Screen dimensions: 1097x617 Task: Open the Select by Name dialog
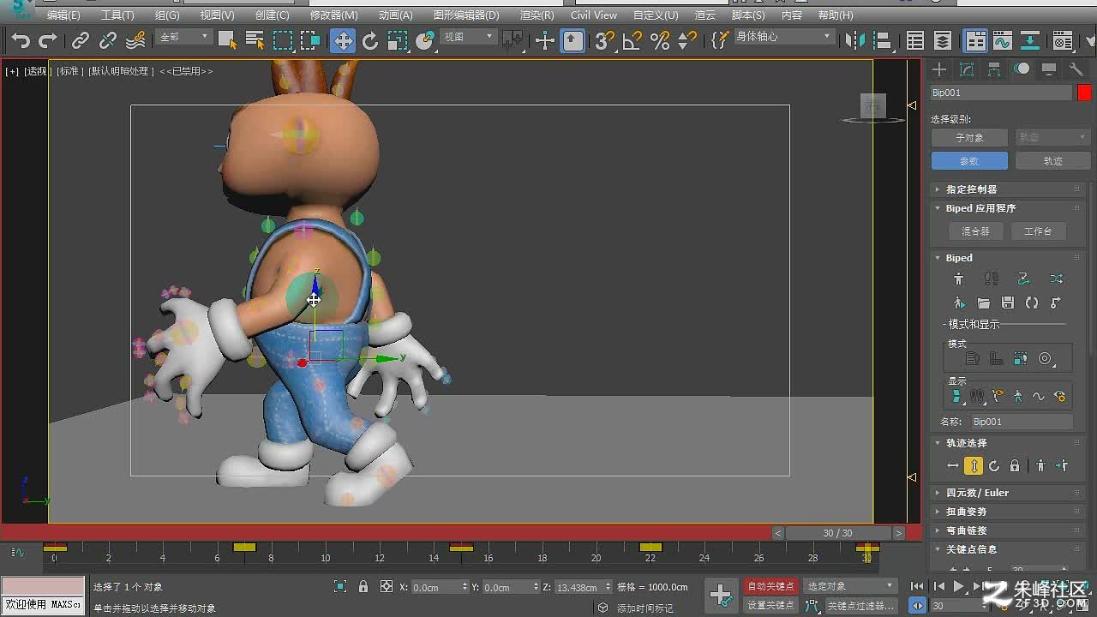click(x=255, y=40)
